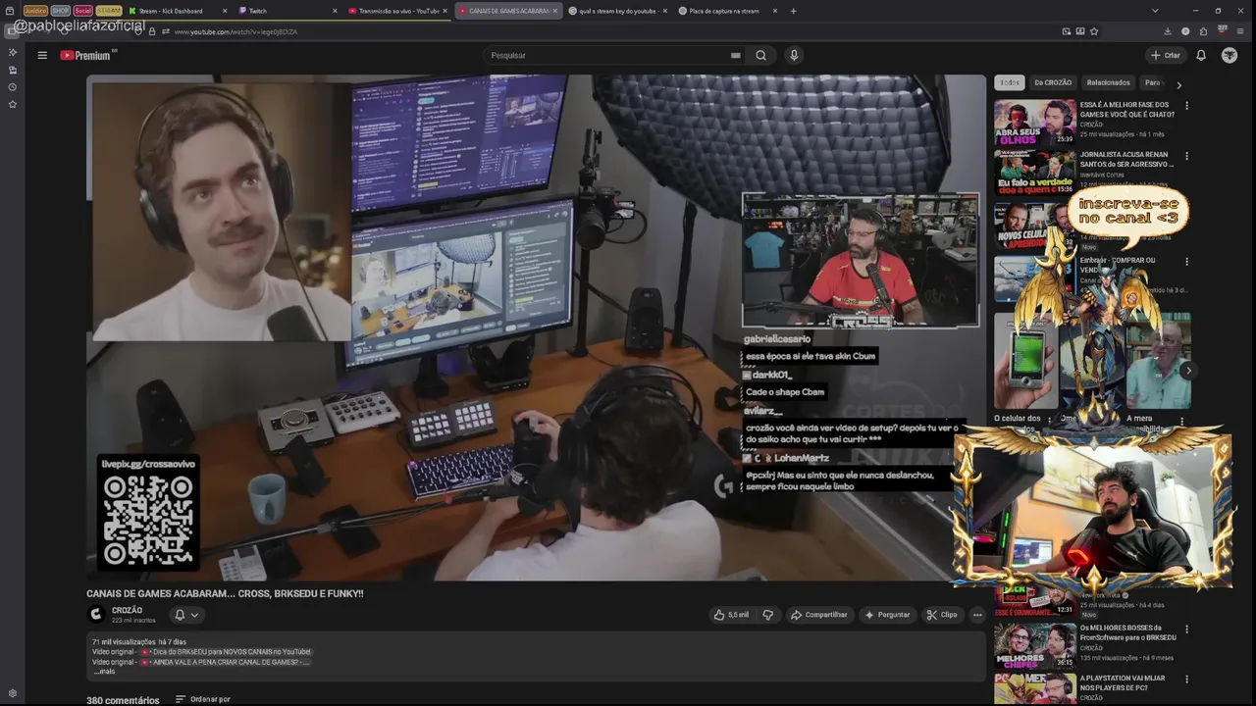Open browser sidebar history clock icon
The height and width of the screenshot is (706, 1256).
(x=13, y=87)
